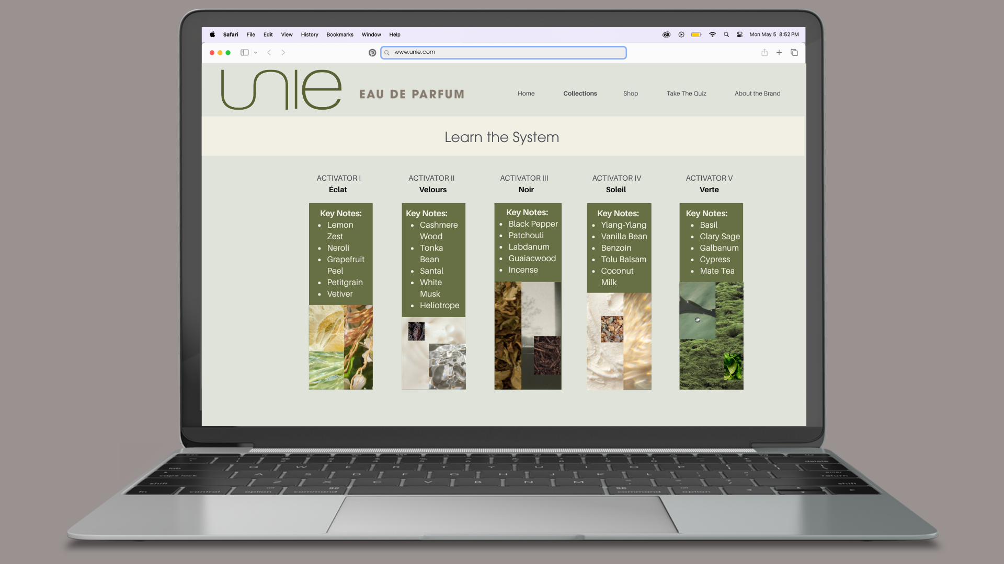Click the Verte name label

tap(709, 190)
